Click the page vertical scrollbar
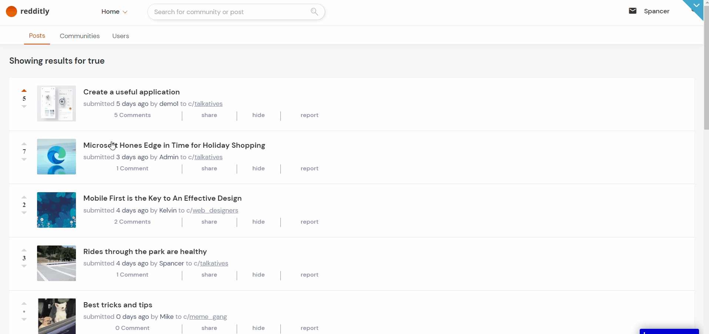Viewport: 709px width, 334px height. pos(706,74)
